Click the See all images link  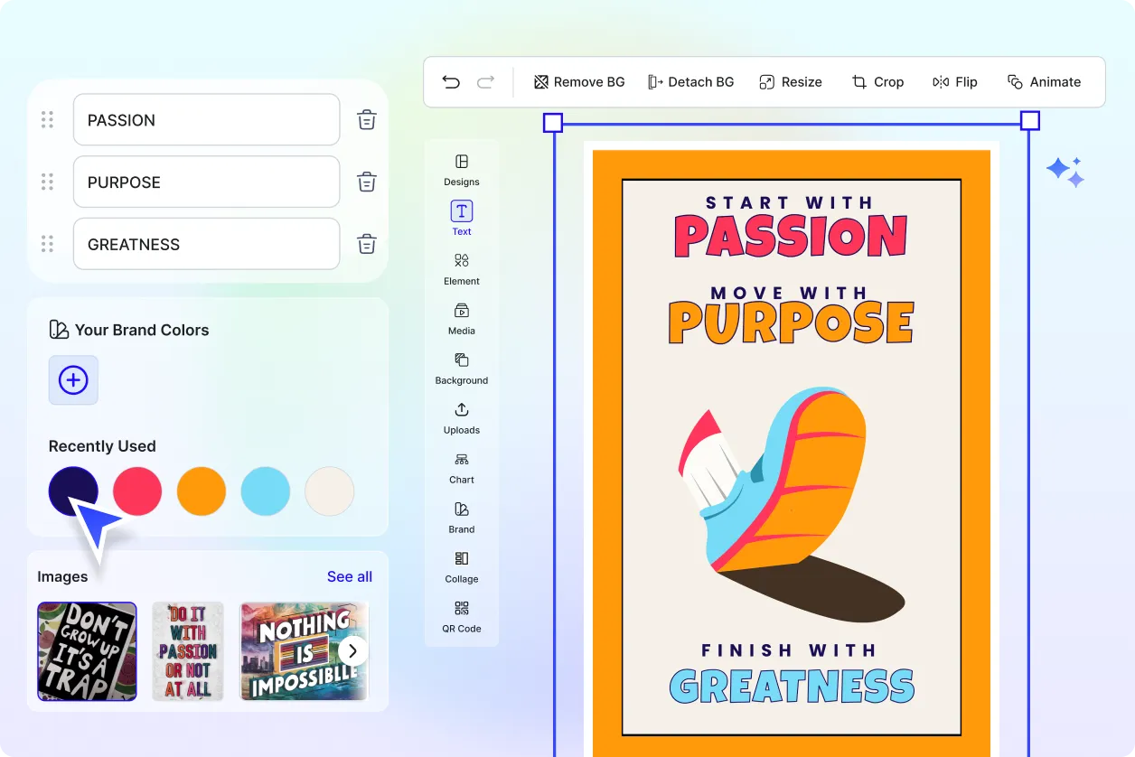[x=349, y=576]
